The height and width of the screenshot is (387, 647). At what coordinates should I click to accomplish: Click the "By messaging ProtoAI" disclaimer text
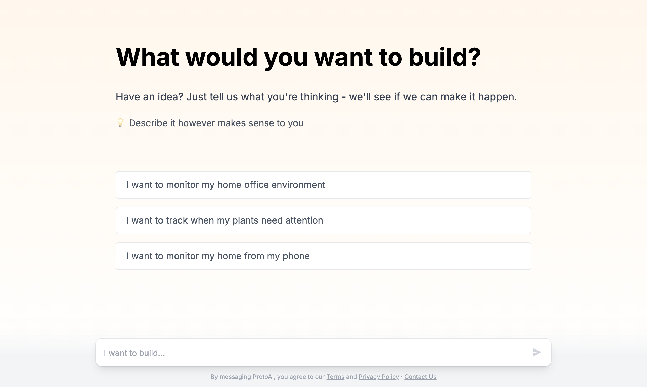pyautogui.click(x=268, y=377)
